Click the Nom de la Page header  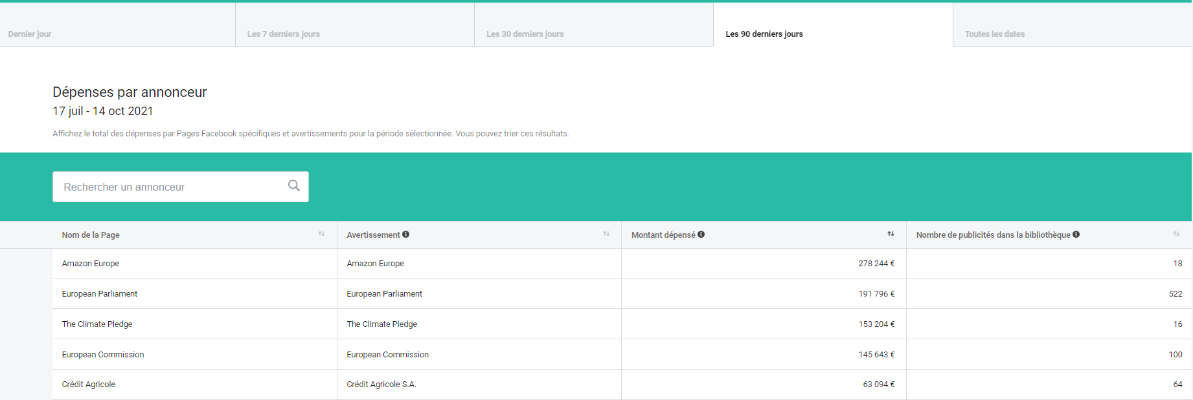pos(91,235)
